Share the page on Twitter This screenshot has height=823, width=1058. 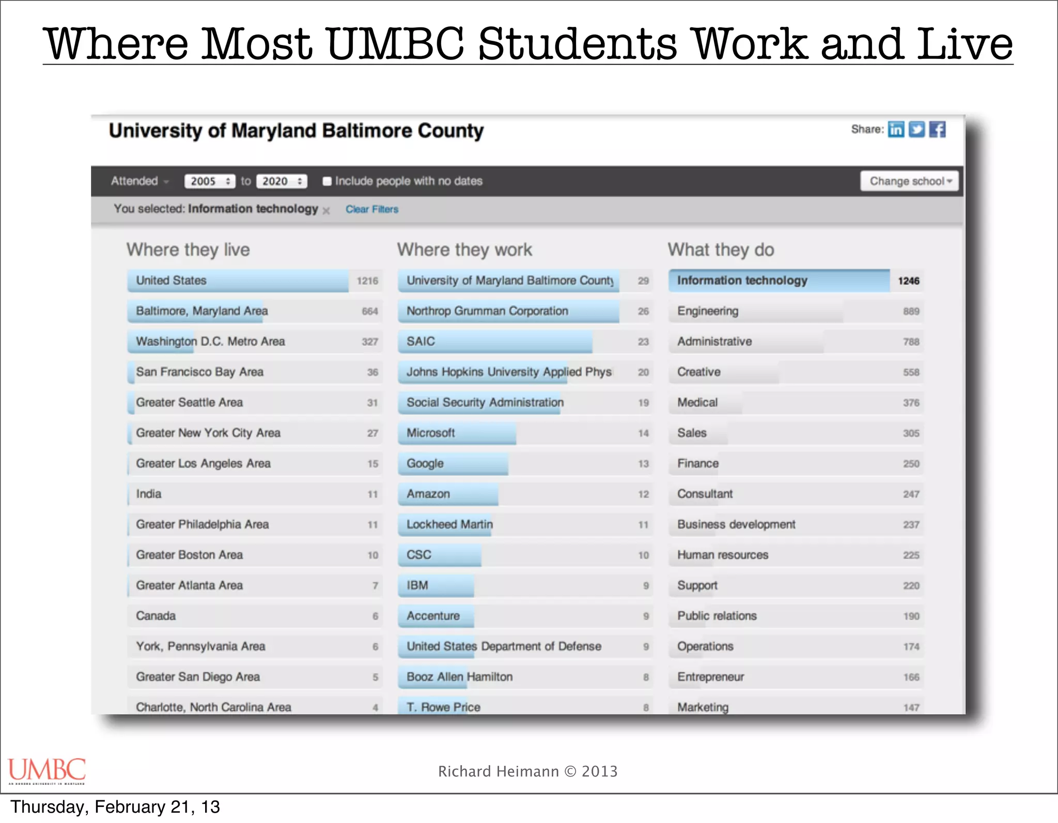pos(916,129)
